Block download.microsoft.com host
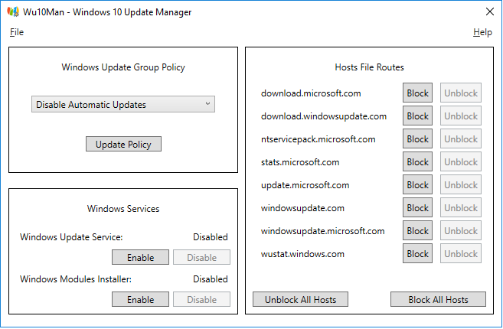503x329 pixels. (418, 93)
